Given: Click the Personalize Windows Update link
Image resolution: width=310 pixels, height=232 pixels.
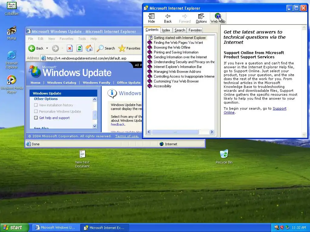Looking at the screenshot, I should coord(60,111).
